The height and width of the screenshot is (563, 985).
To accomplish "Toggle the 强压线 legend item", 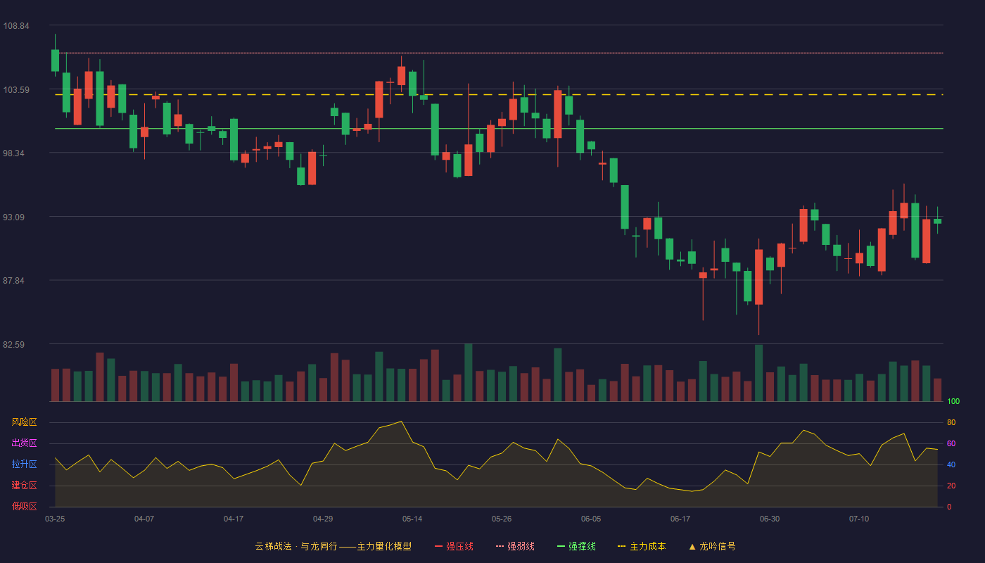I will (x=454, y=546).
